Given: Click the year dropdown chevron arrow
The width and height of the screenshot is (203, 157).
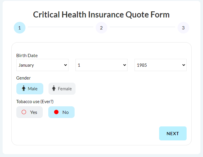Looking at the screenshot, I should coord(184,65).
